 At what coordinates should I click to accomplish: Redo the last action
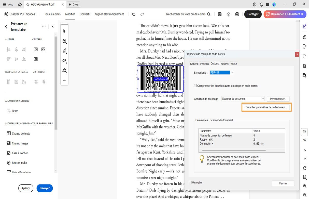point(142,14)
